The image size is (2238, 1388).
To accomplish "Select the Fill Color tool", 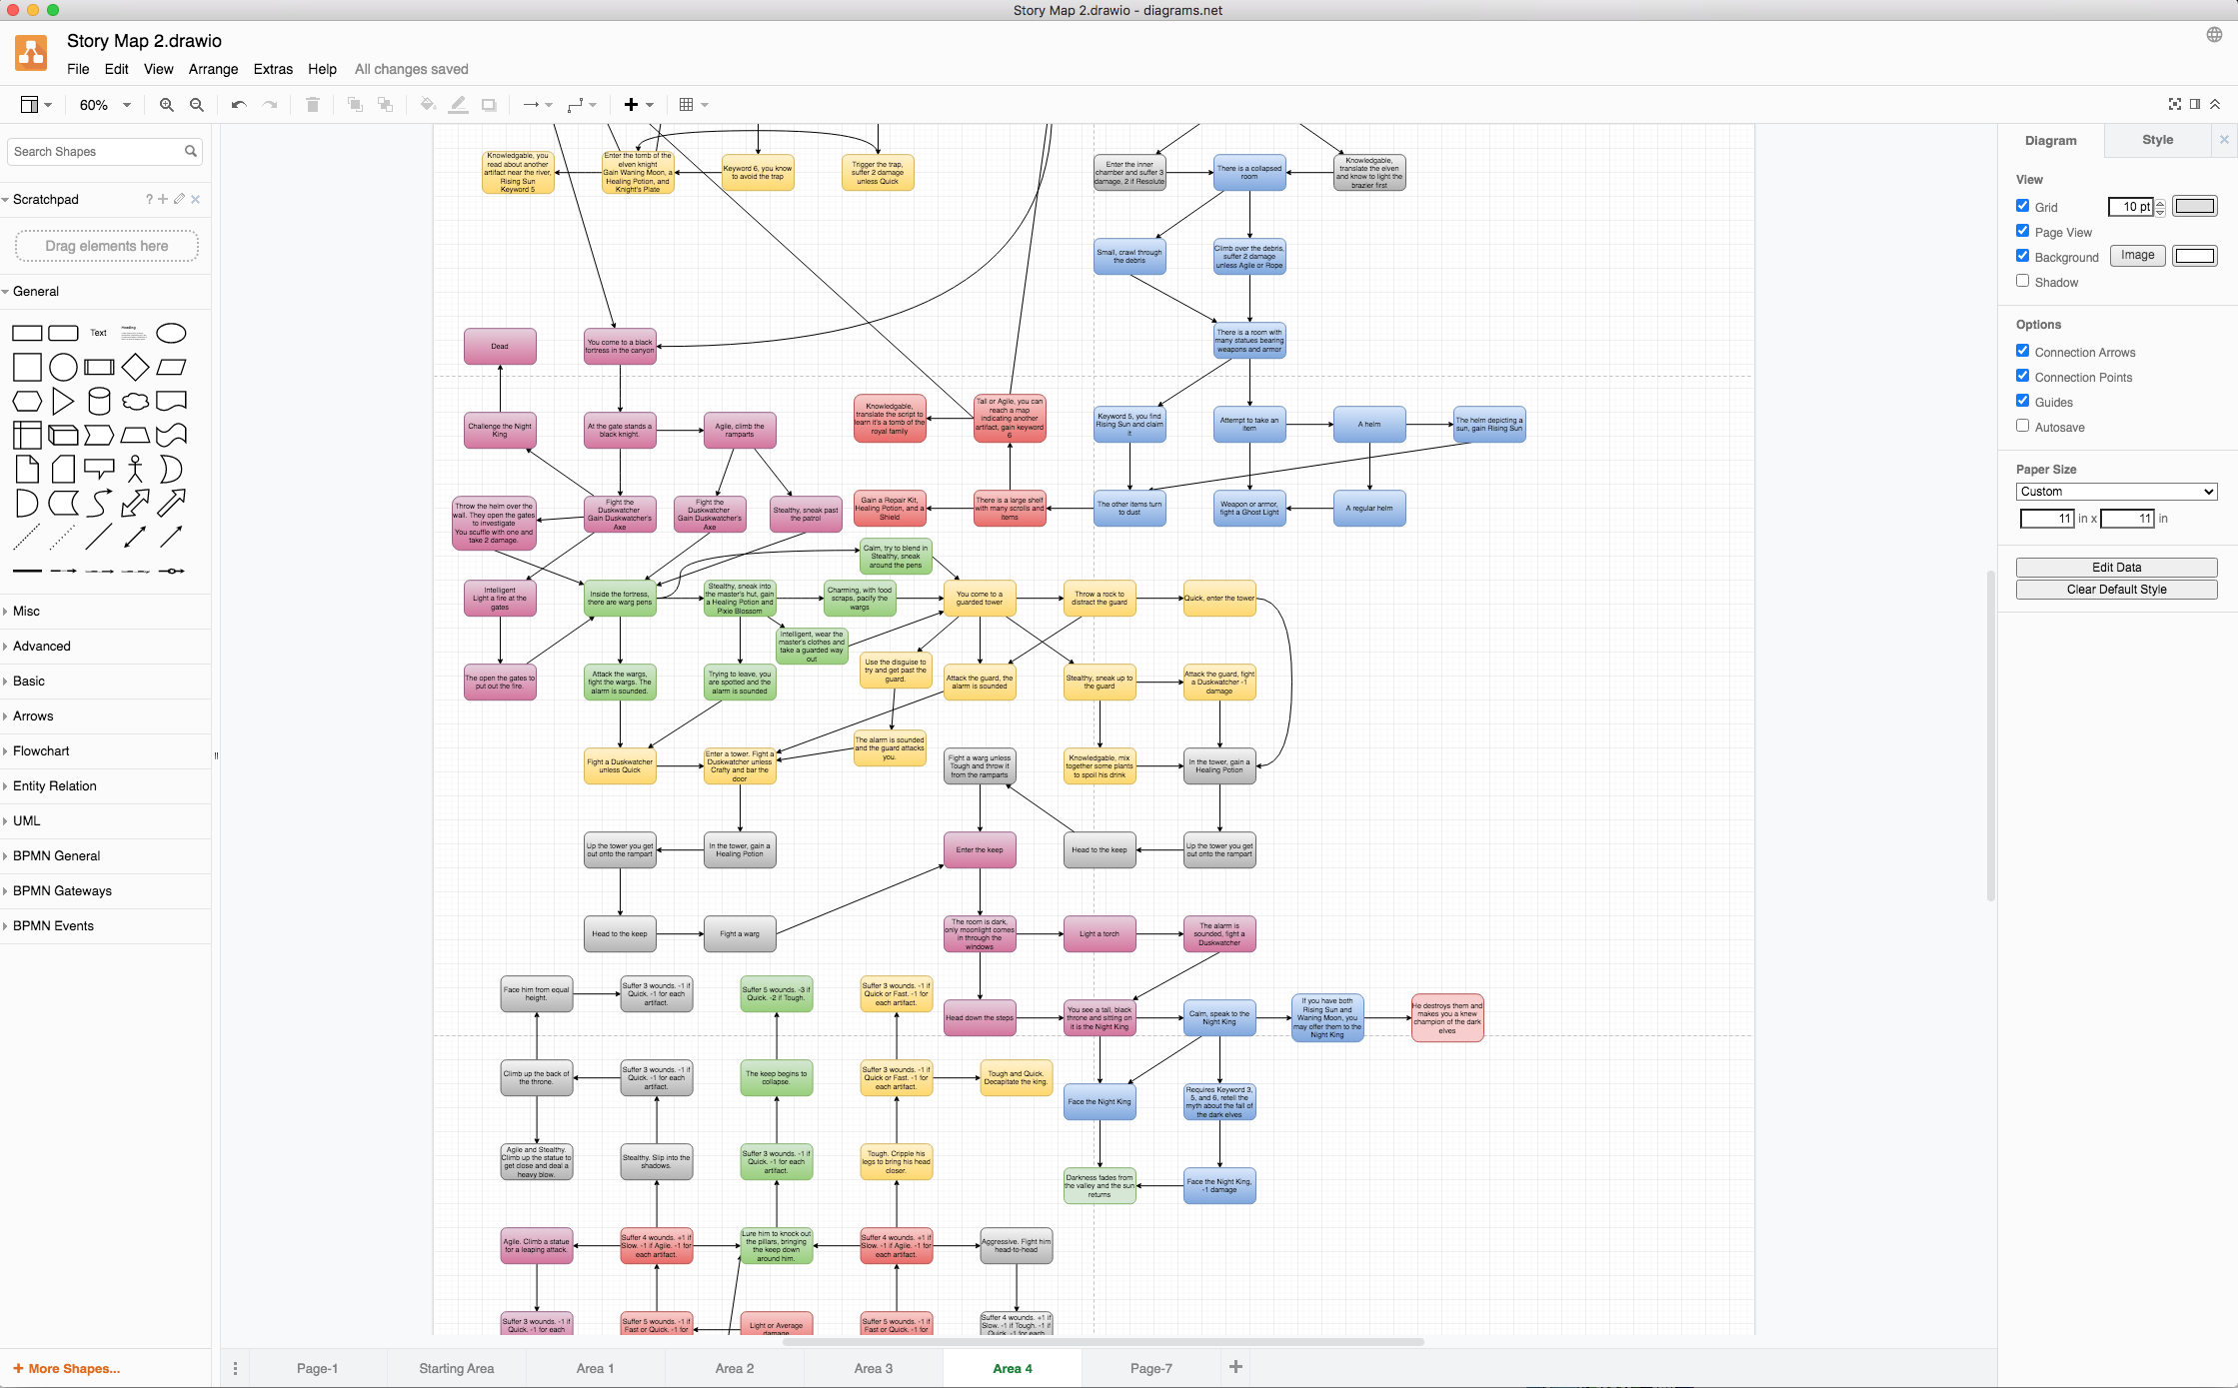I will 427,104.
